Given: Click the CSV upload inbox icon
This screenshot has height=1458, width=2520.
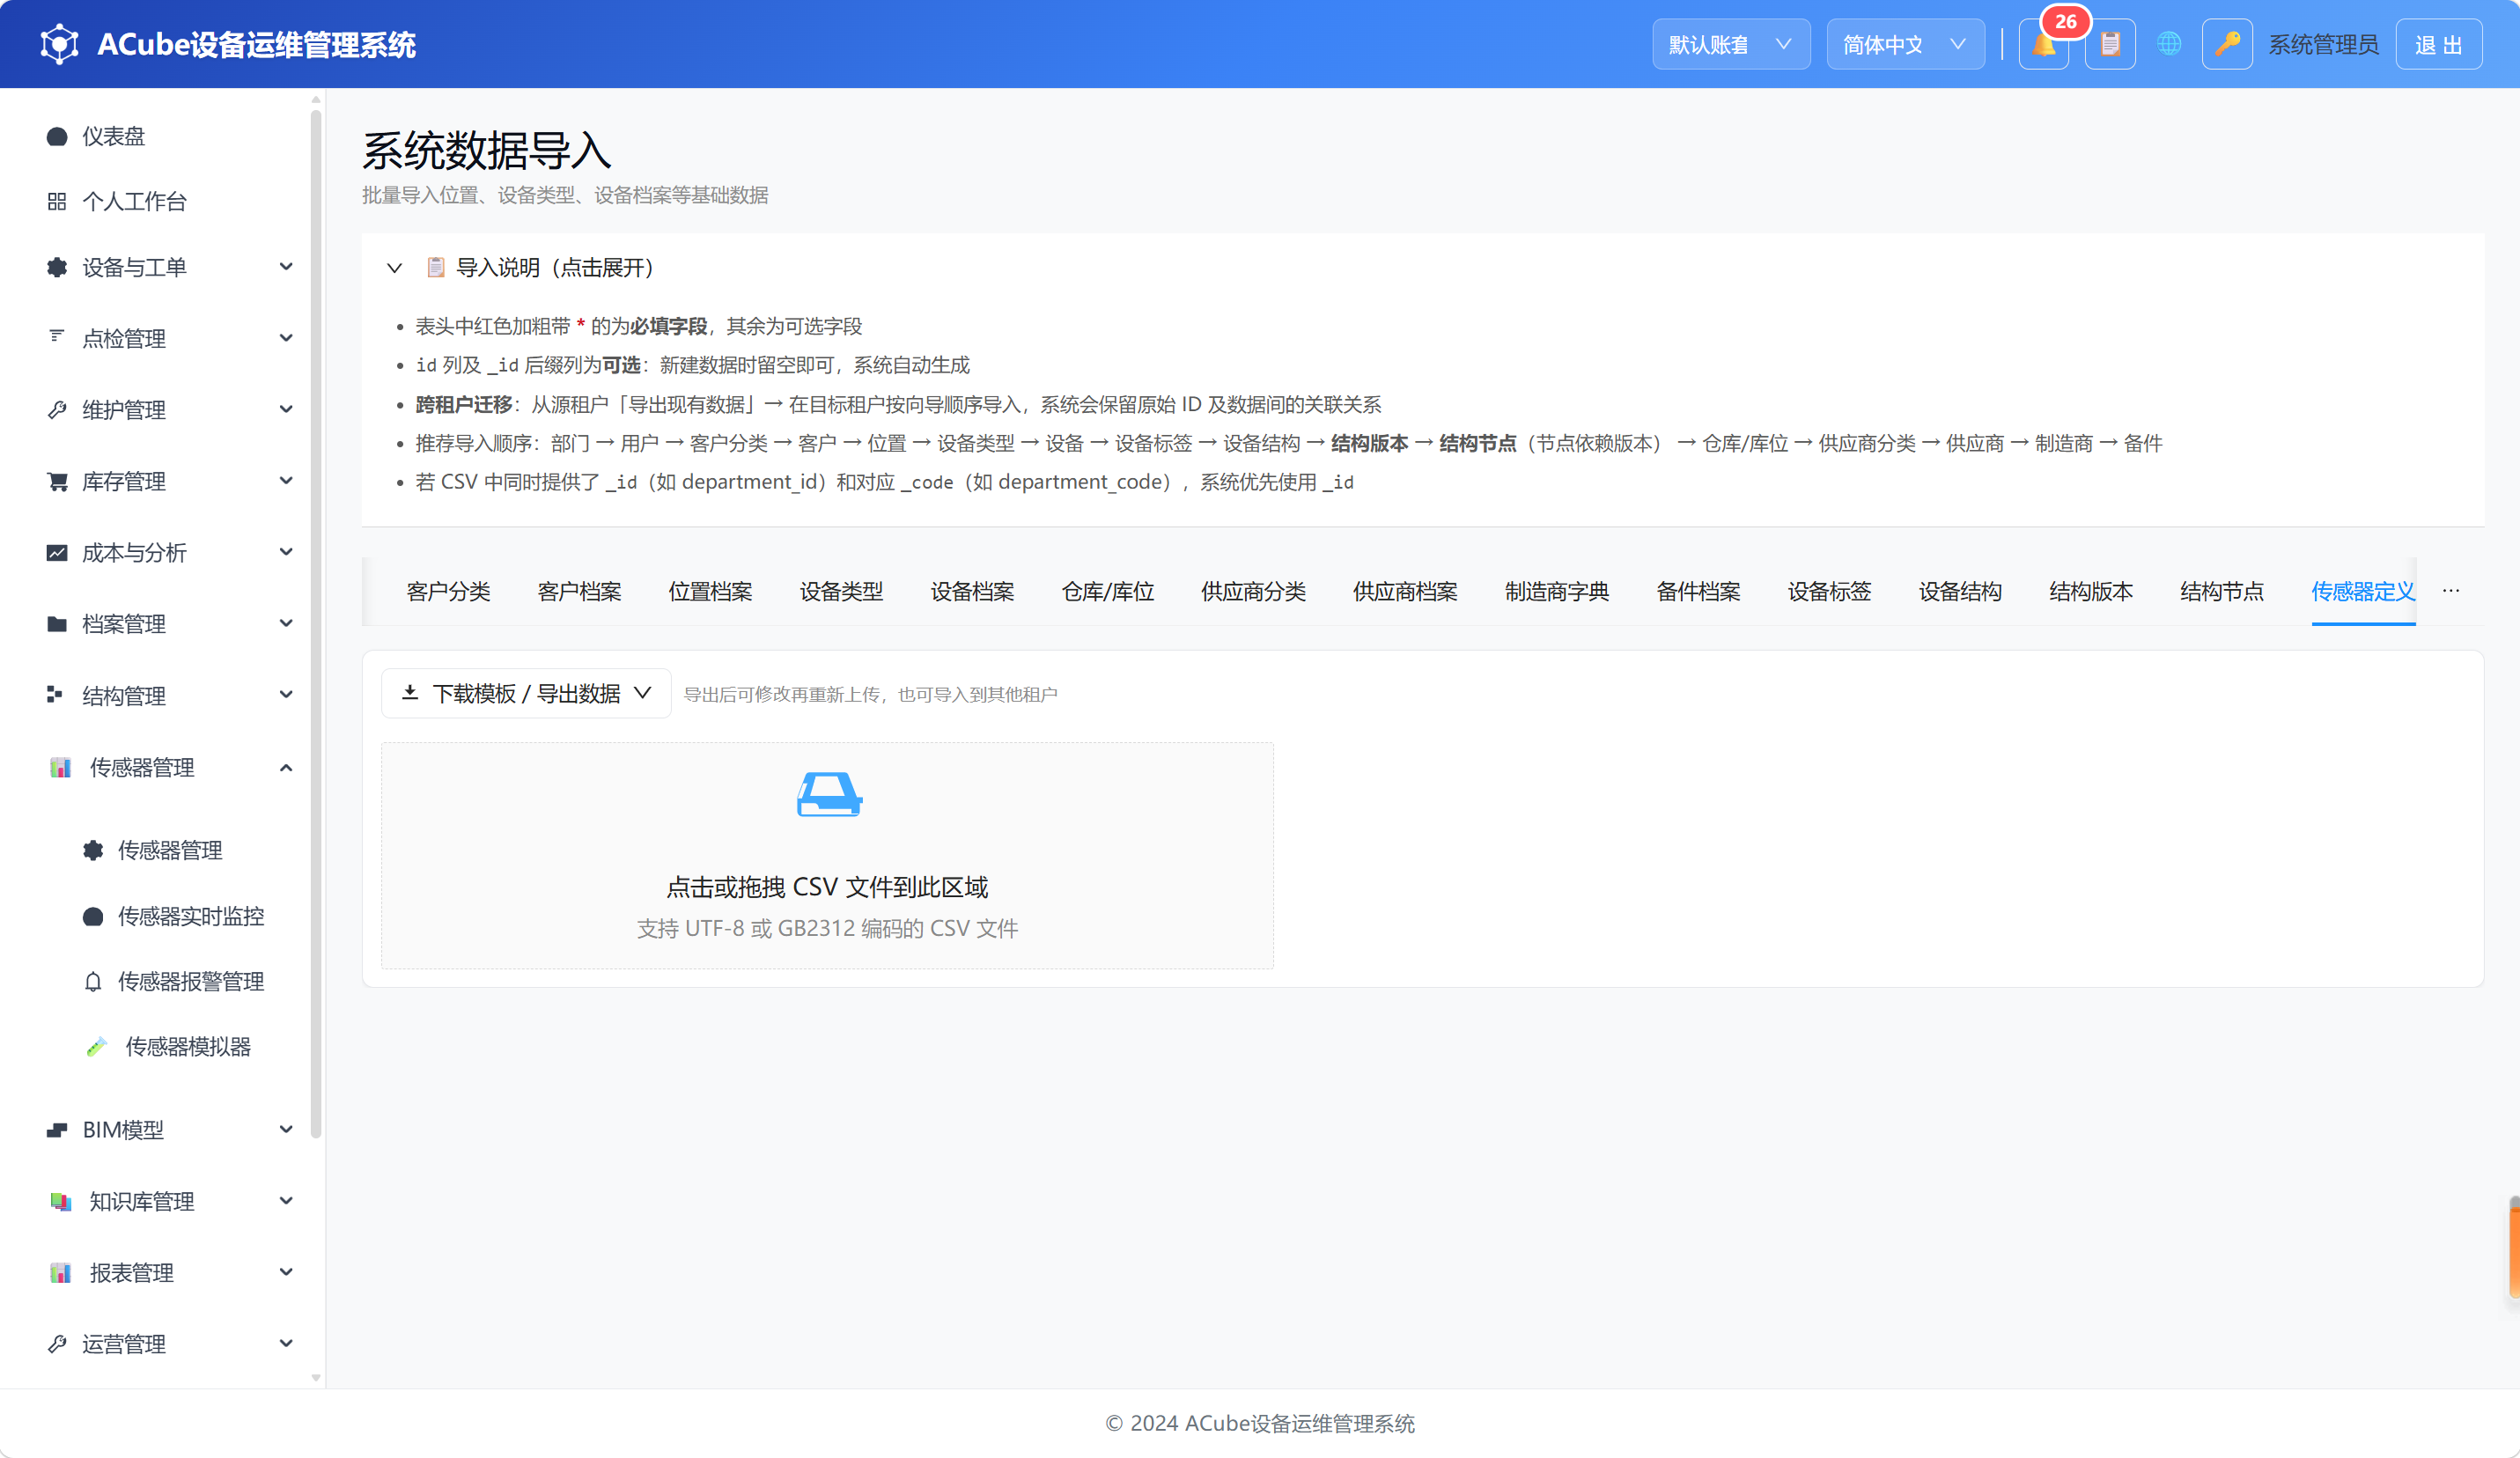Looking at the screenshot, I should (x=828, y=794).
